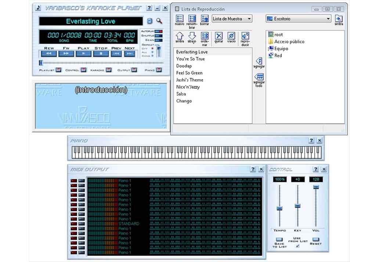
Task: Toggle the Scan switch
Action: (159, 40)
